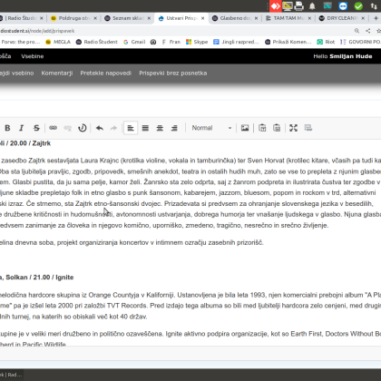Toggle bold formatting in editor
The width and height of the screenshot is (381, 381).
(x=7, y=128)
